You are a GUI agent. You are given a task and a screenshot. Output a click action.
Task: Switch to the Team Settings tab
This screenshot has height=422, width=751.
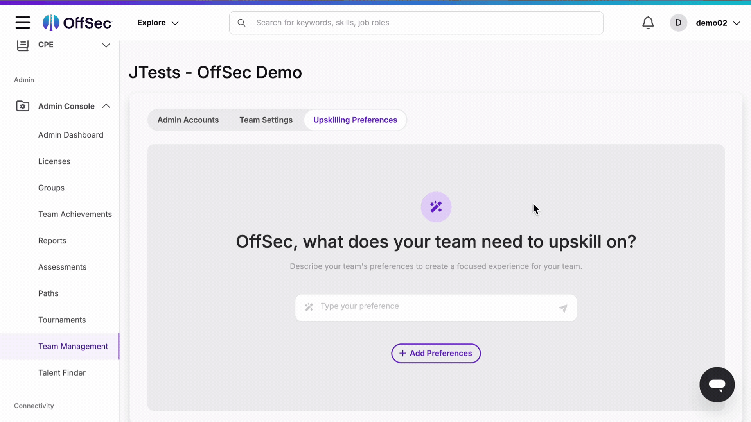click(x=266, y=120)
